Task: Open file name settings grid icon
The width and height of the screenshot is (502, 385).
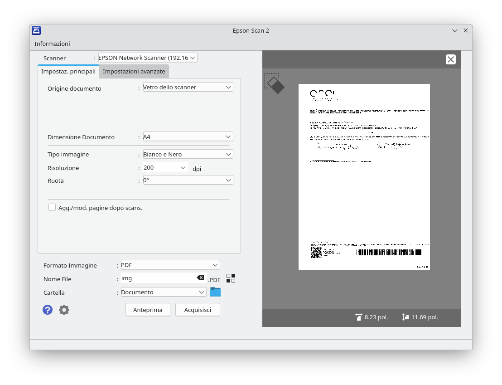Action: (x=231, y=278)
